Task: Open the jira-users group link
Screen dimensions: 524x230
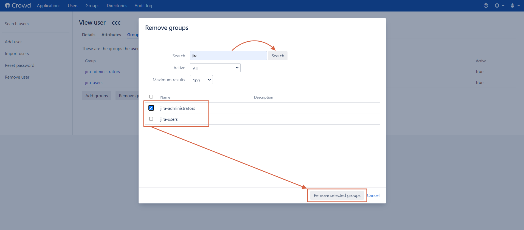Action: (94, 83)
